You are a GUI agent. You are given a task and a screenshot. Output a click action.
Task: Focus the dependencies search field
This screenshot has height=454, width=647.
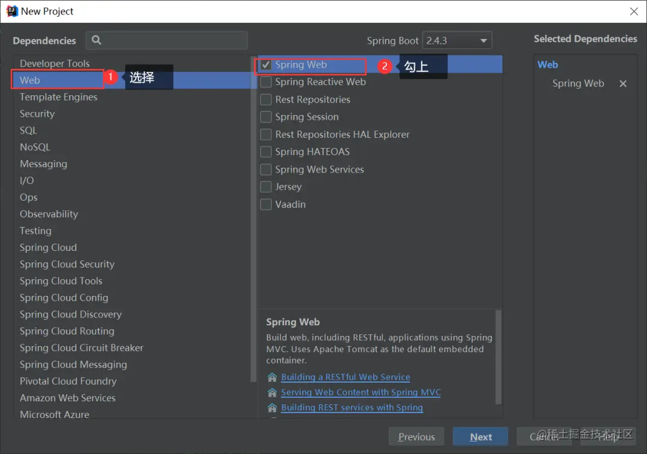(x=167, y=40)
